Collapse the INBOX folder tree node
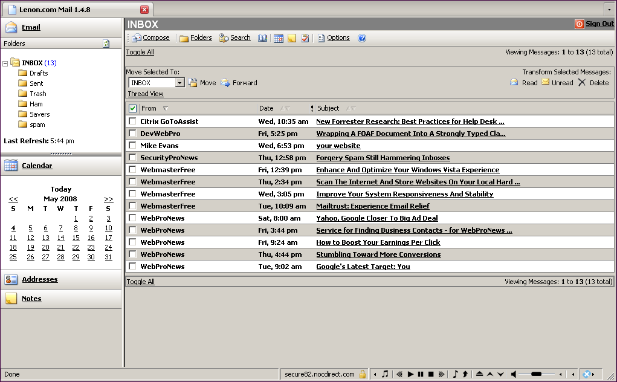Viewport: 617px width, 382px height. coord(5,63)
